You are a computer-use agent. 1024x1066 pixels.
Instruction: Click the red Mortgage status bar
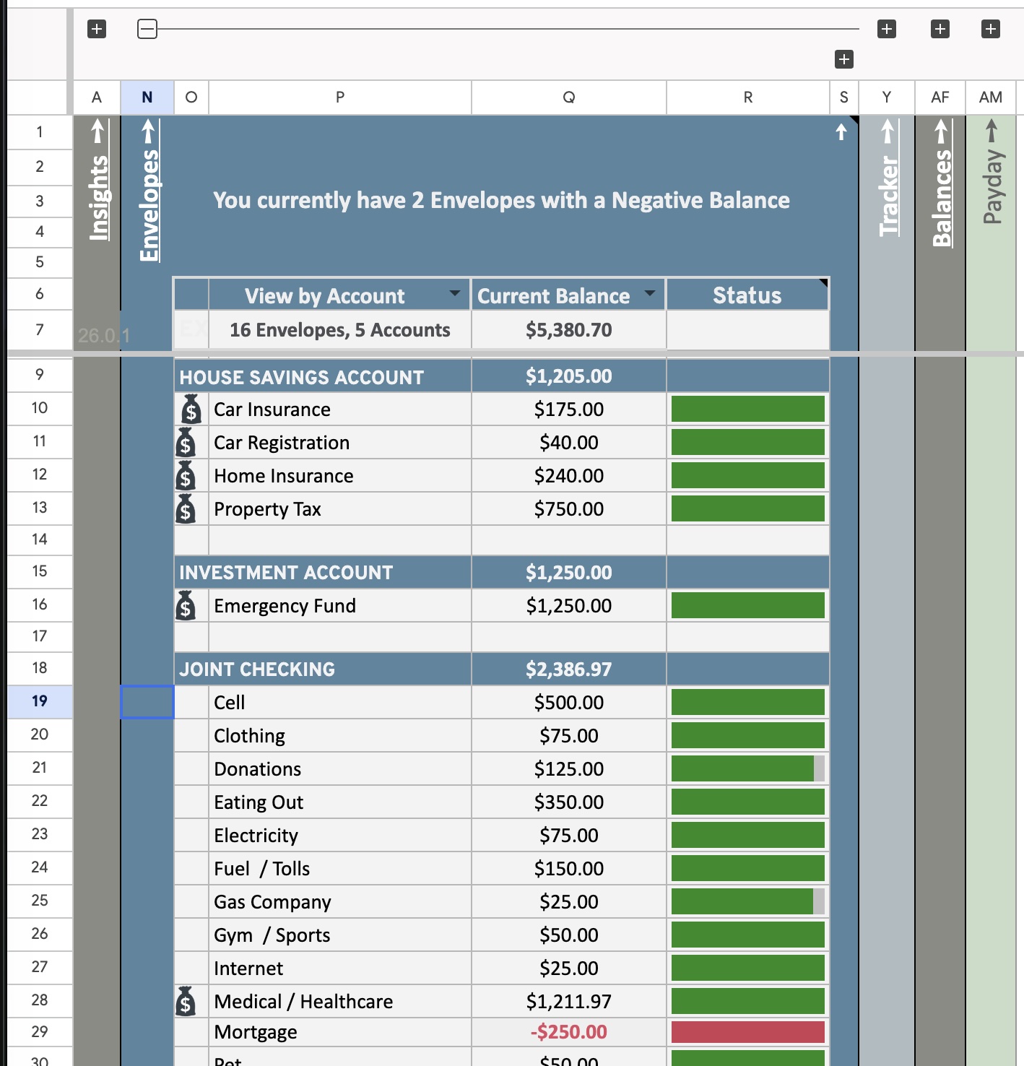click(x=748, y=1032)
